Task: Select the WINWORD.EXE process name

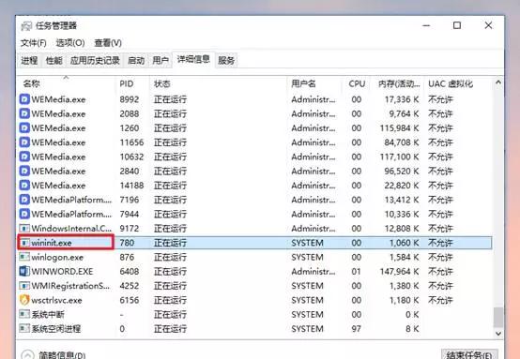Action: 62,272
